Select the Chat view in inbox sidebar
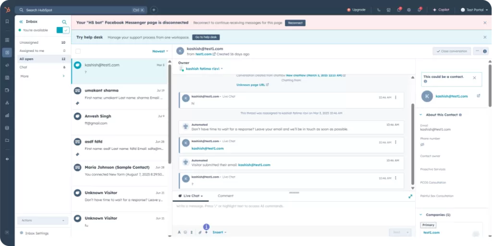 click(x=43, y=67)
